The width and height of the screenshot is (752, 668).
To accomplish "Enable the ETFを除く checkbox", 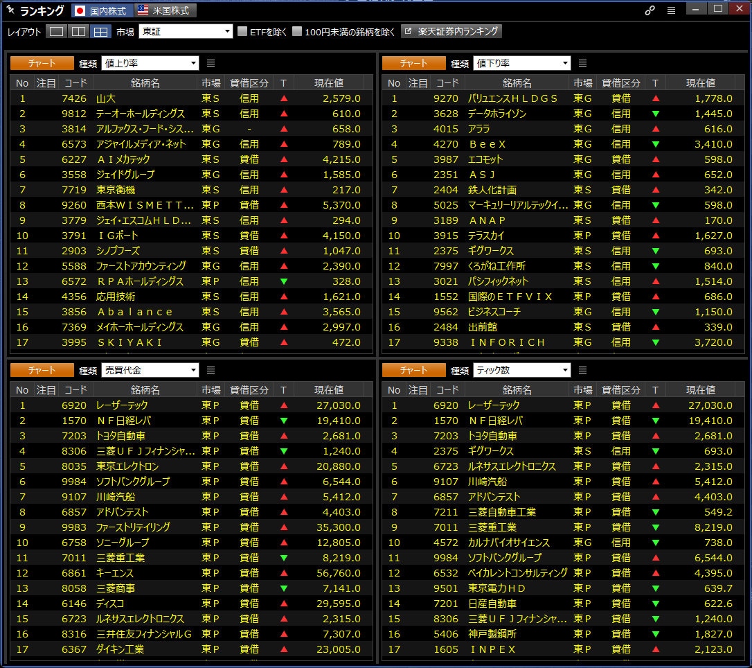I will (242, 32).
